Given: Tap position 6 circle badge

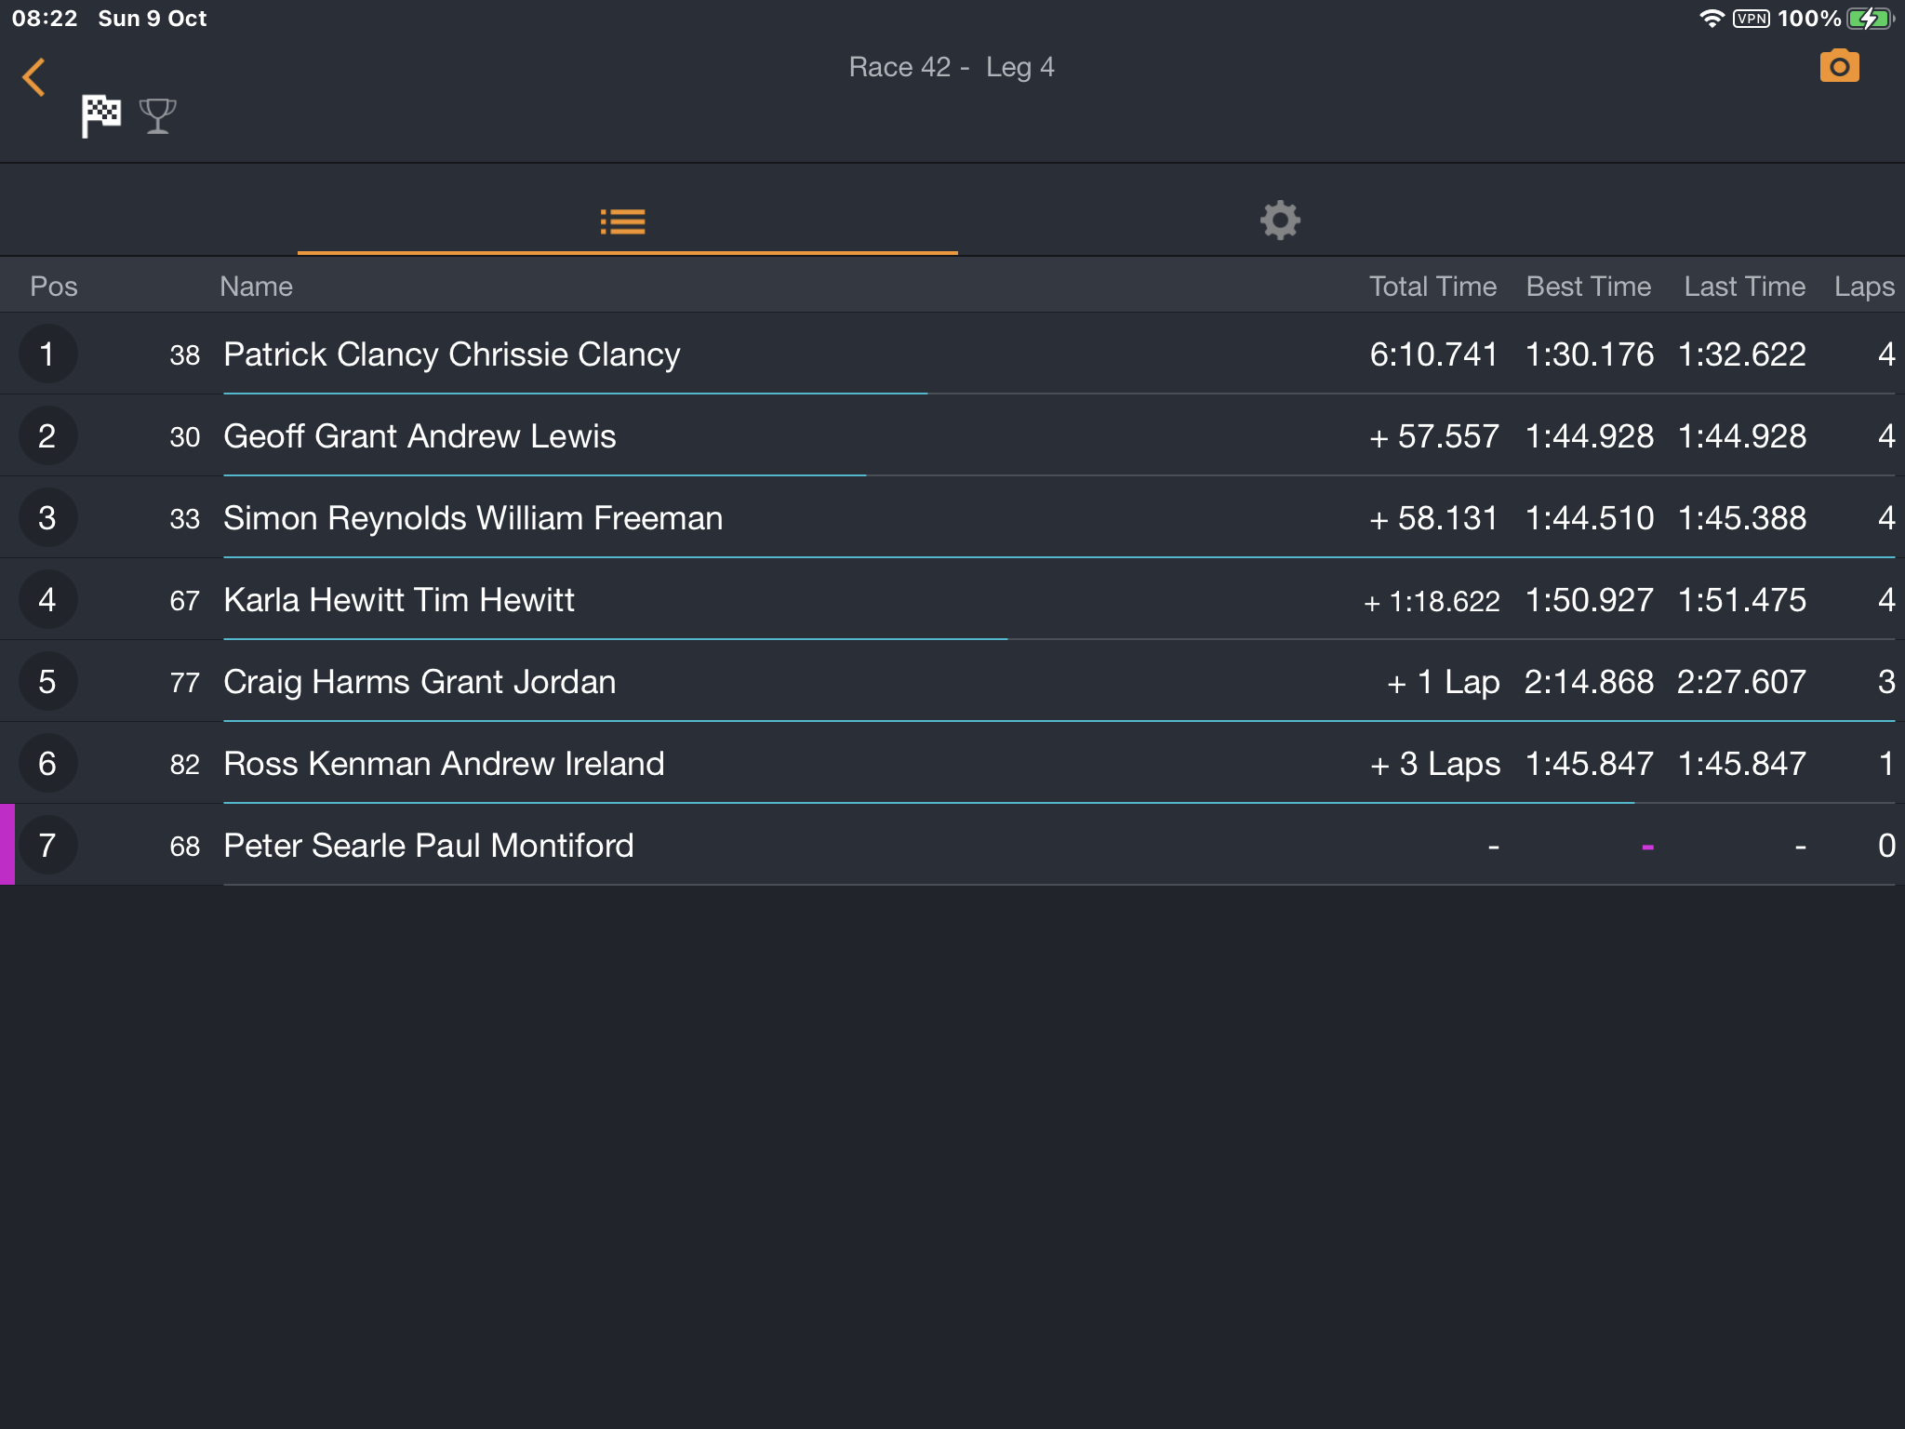Looking at the screenshot, I should pos(47,763).
